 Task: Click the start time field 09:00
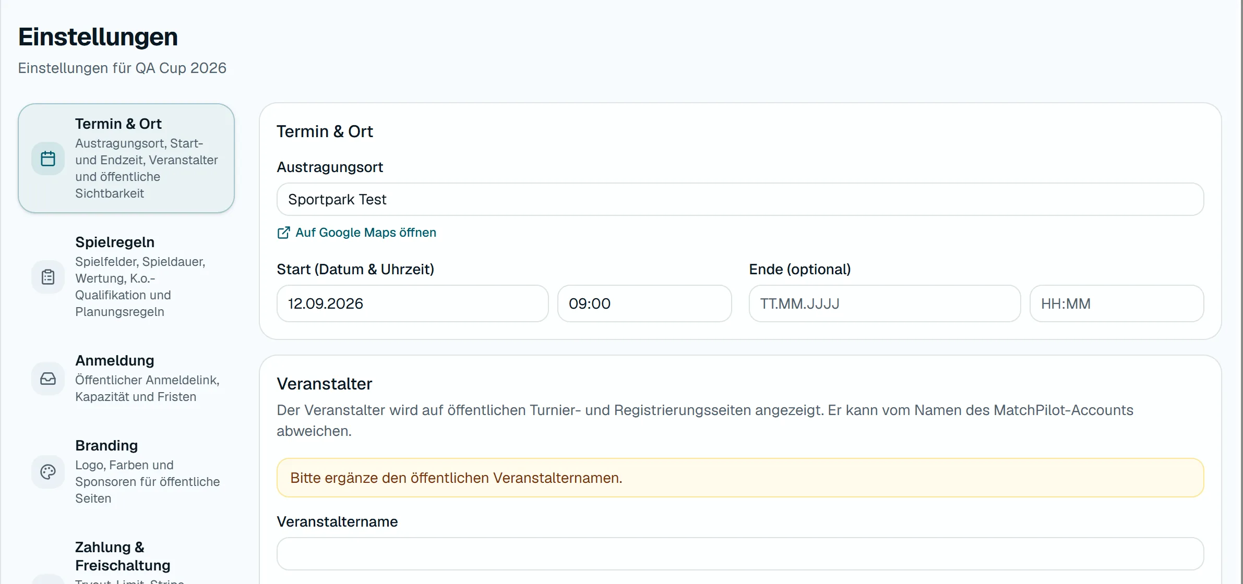pyautogui.click(x=644, y=303)
